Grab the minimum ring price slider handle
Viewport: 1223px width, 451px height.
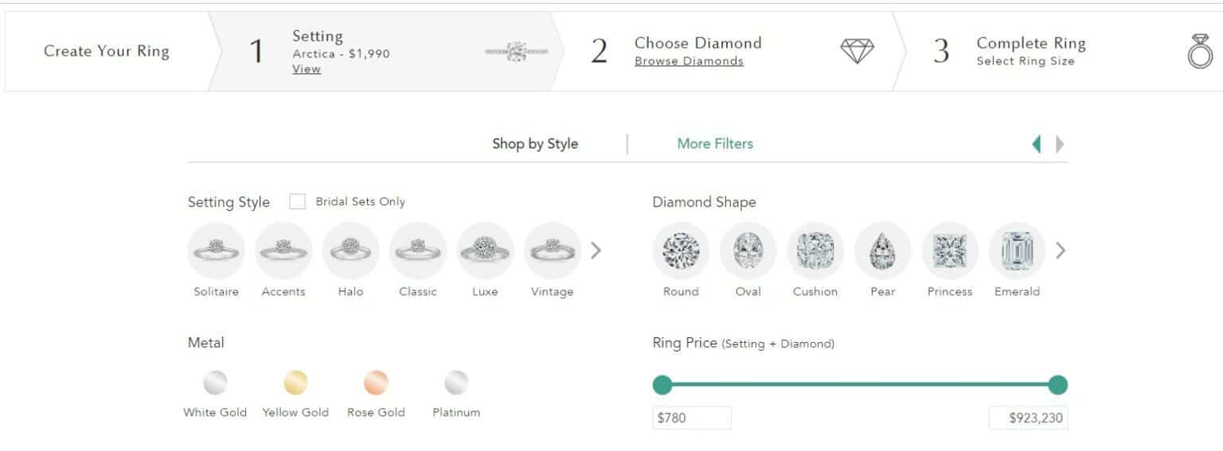point(662,385)
